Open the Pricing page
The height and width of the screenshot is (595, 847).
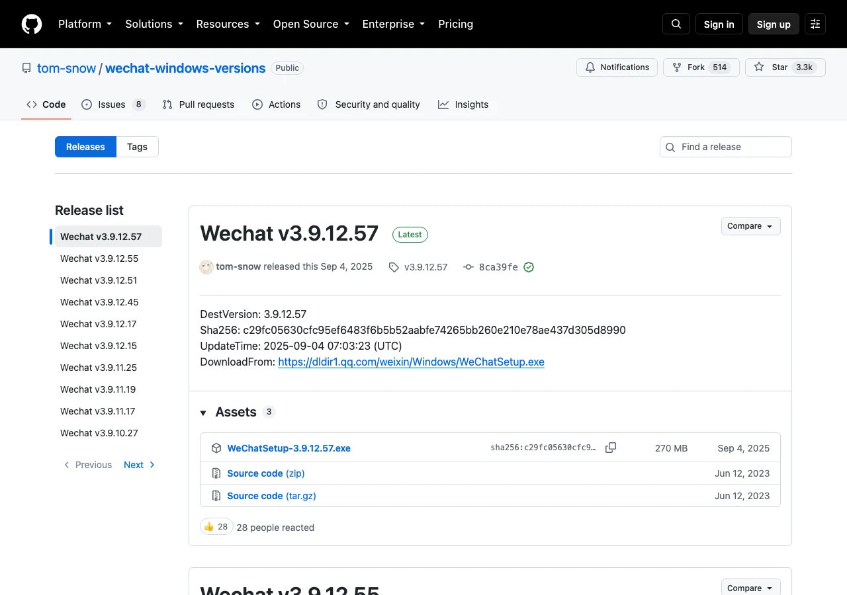[x=455, y=24]
